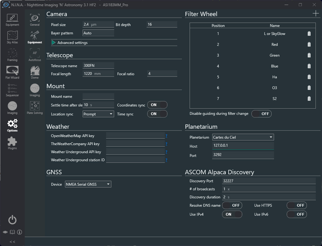This screenshot has width=322, height=246.
Task: Open Imaging in the main sidebar
Action: pos(12,108)
